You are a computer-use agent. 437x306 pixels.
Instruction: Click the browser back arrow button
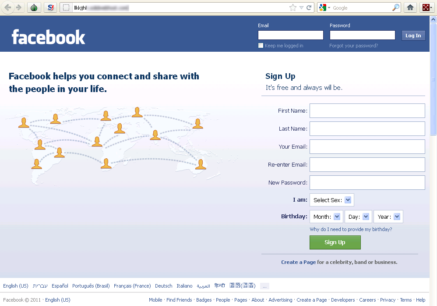point(8,7)
